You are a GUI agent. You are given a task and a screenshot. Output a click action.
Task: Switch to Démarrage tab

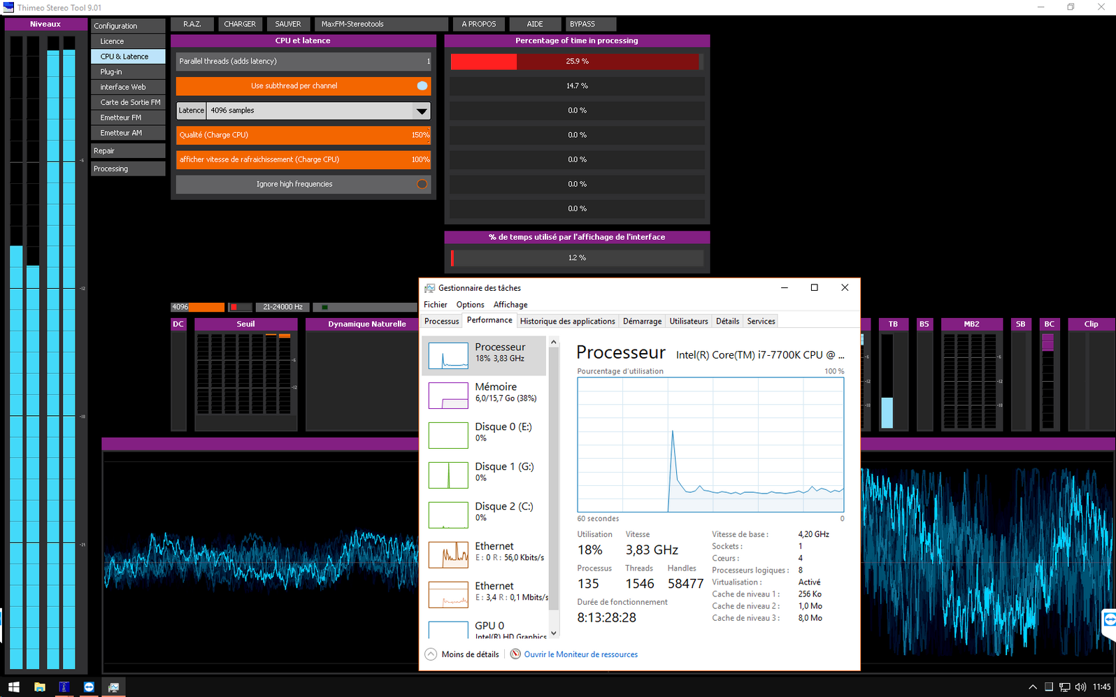coord(642,322)
